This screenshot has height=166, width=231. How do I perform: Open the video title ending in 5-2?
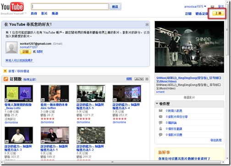90,148
